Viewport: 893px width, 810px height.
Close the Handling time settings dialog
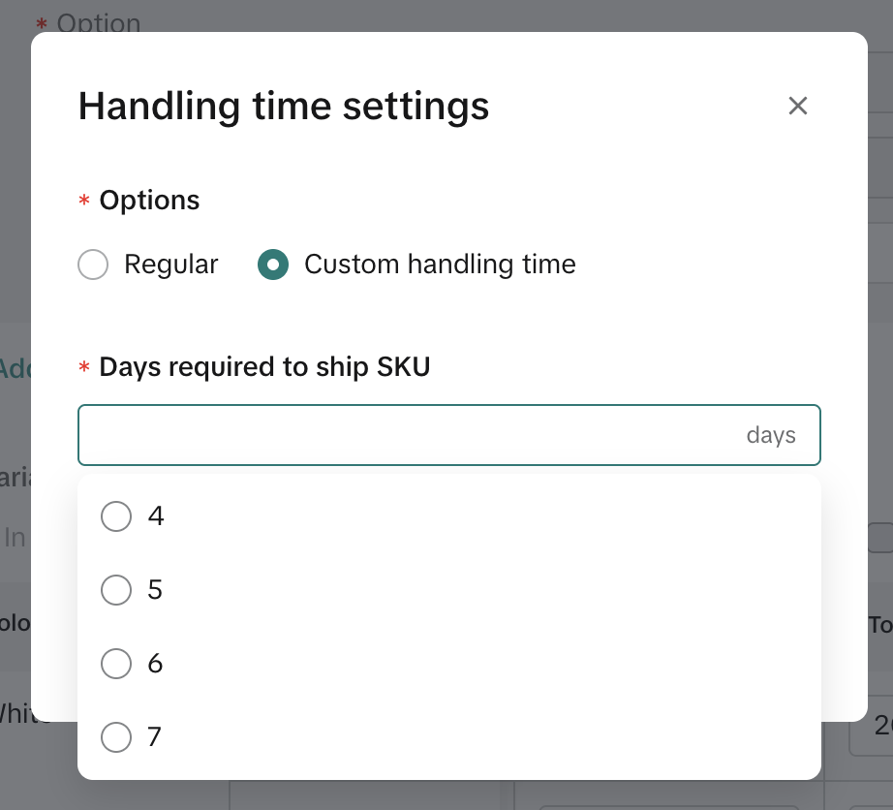(797, 106)
